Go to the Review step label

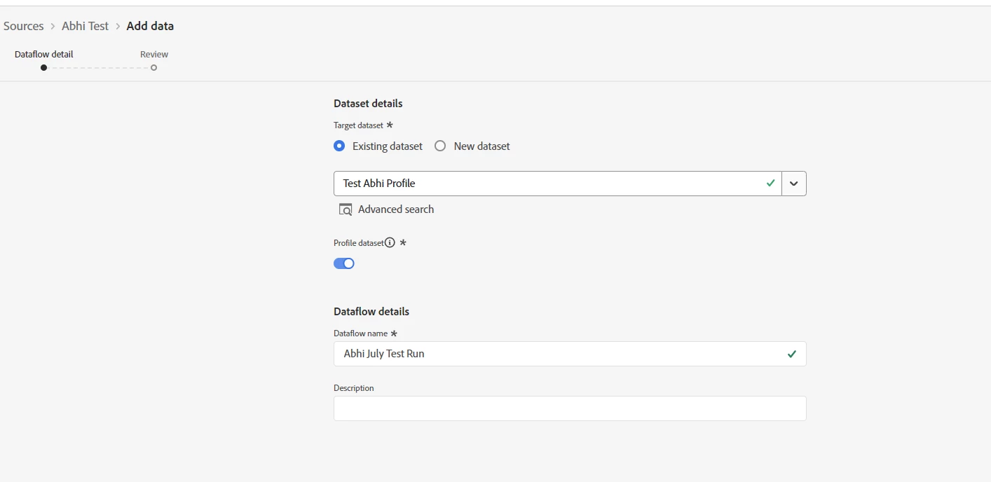(x=154, y=55)
